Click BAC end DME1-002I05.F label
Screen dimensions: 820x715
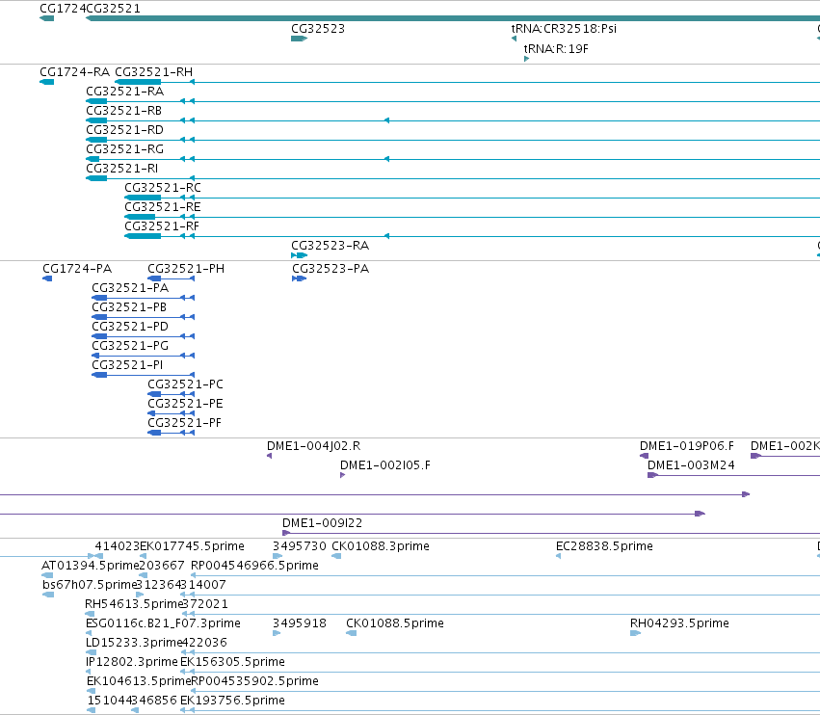pos(385,465)
